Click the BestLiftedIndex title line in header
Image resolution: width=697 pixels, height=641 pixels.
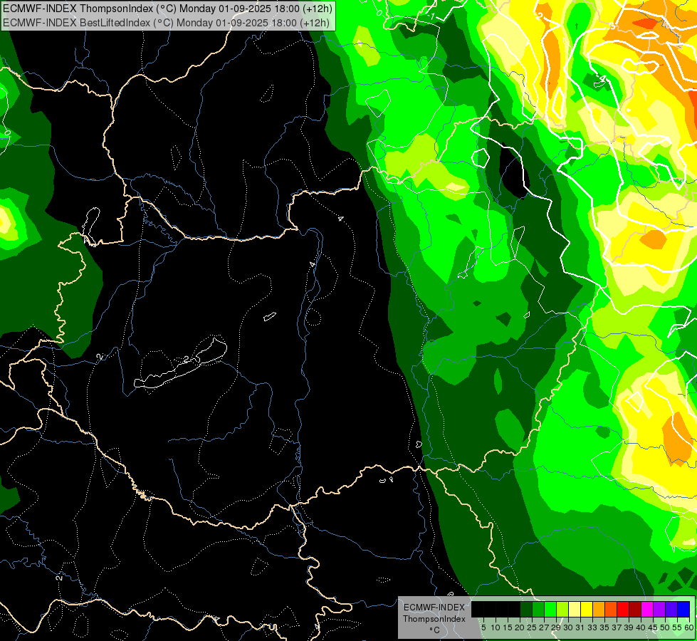pyautogui.click(x=167, y=23)
